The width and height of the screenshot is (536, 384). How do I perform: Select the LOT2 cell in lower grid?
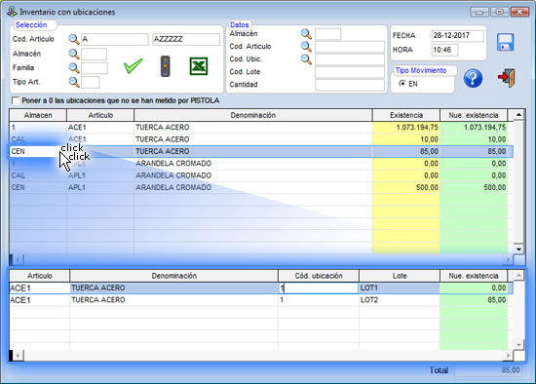(x=400, y=300)
